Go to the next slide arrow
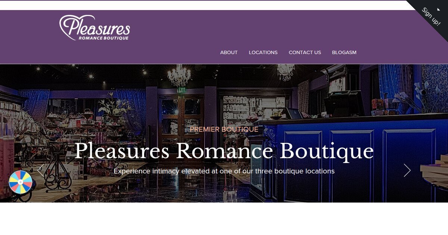 407,170
